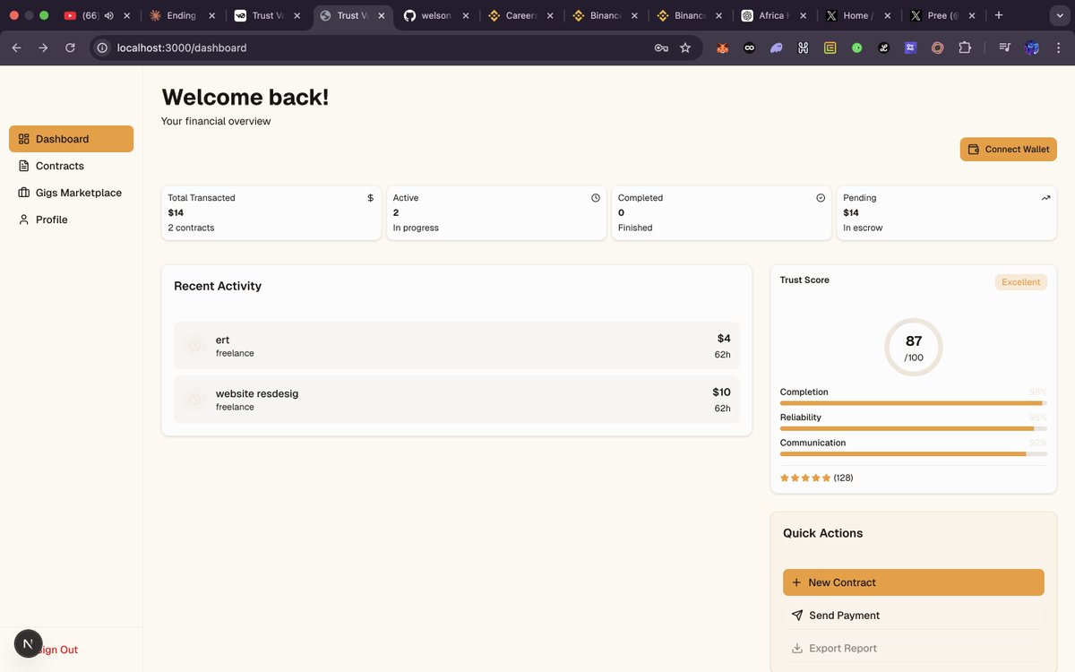Bookmark this page with the star icon

685,48
